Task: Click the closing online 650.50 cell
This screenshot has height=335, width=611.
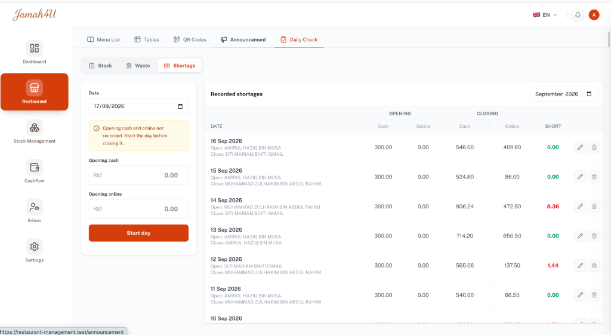Action: coord(512,236)
